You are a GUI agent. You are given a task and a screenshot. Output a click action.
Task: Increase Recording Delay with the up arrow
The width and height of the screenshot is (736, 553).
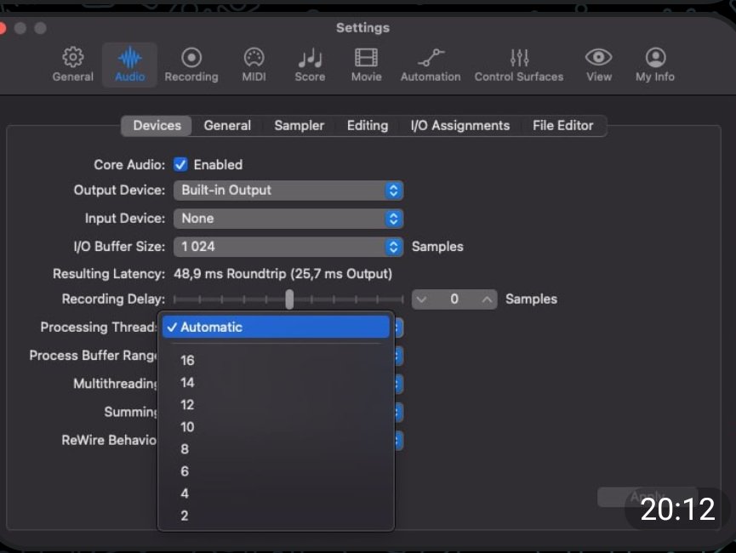pyautogui.click(x=488, y=299)
